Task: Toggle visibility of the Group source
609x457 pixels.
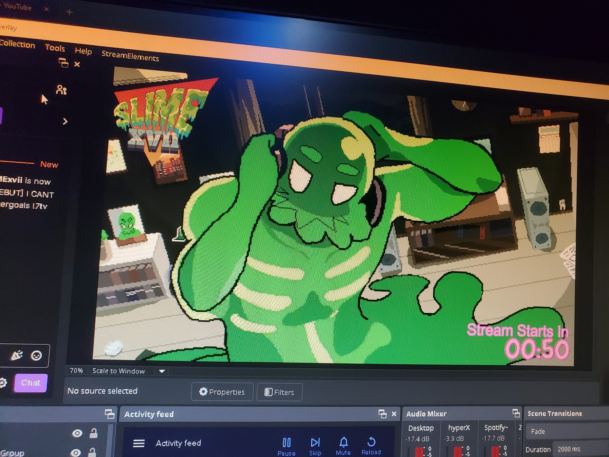Action: (x=76, y=452)
